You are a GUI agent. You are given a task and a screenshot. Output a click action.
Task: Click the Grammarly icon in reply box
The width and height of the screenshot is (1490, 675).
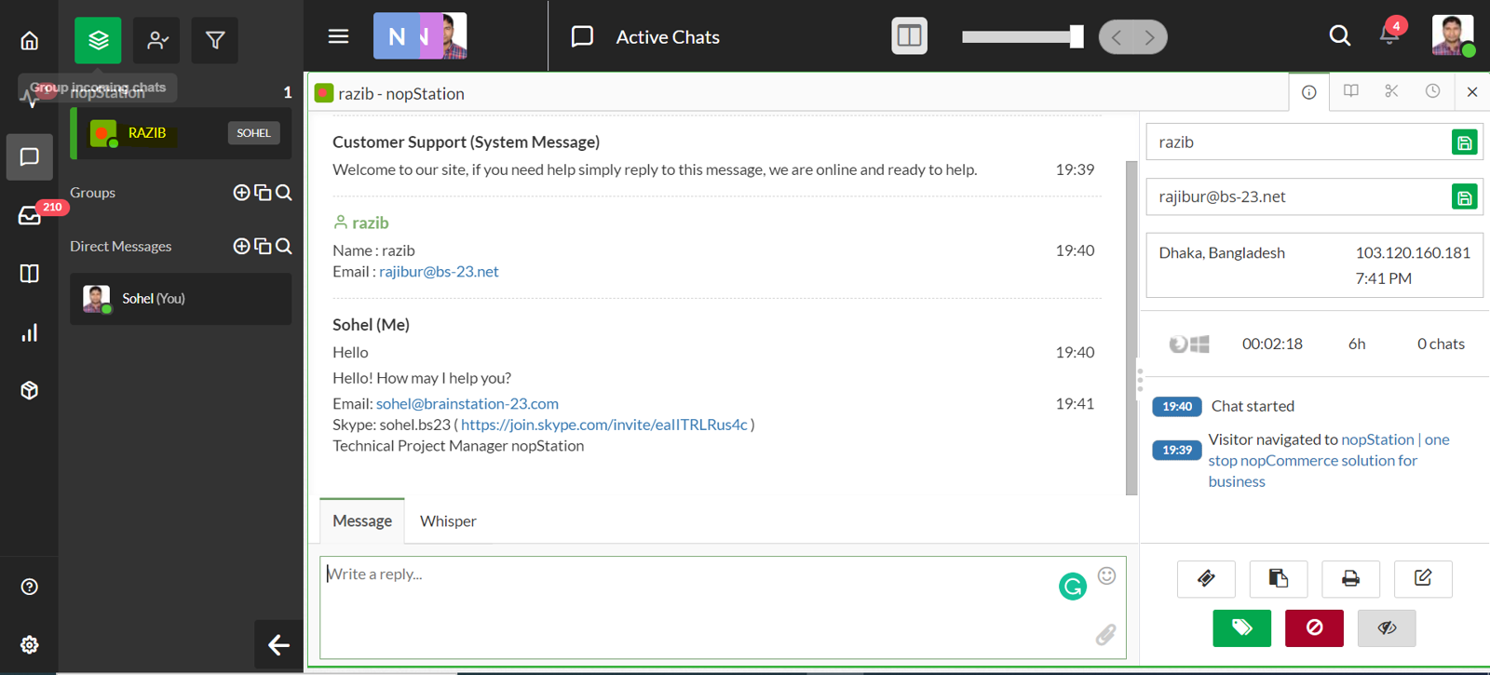pos(1073,586)
